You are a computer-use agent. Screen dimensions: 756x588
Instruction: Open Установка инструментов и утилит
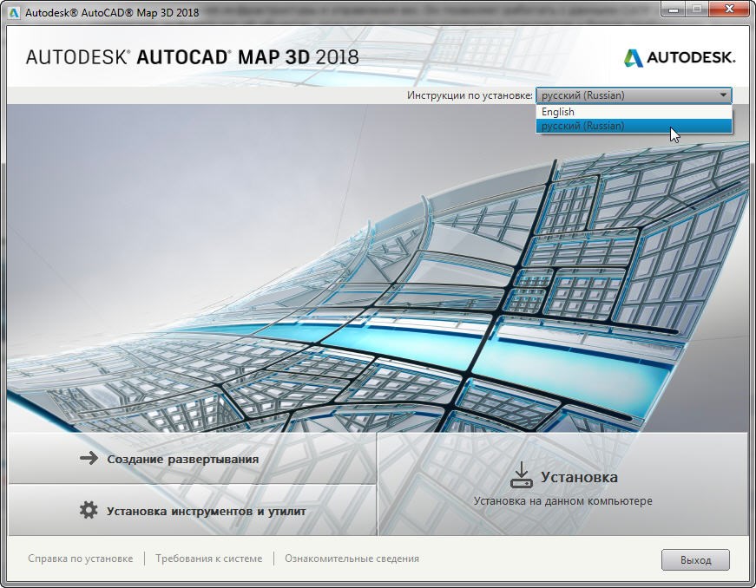(x=192, y=511)
